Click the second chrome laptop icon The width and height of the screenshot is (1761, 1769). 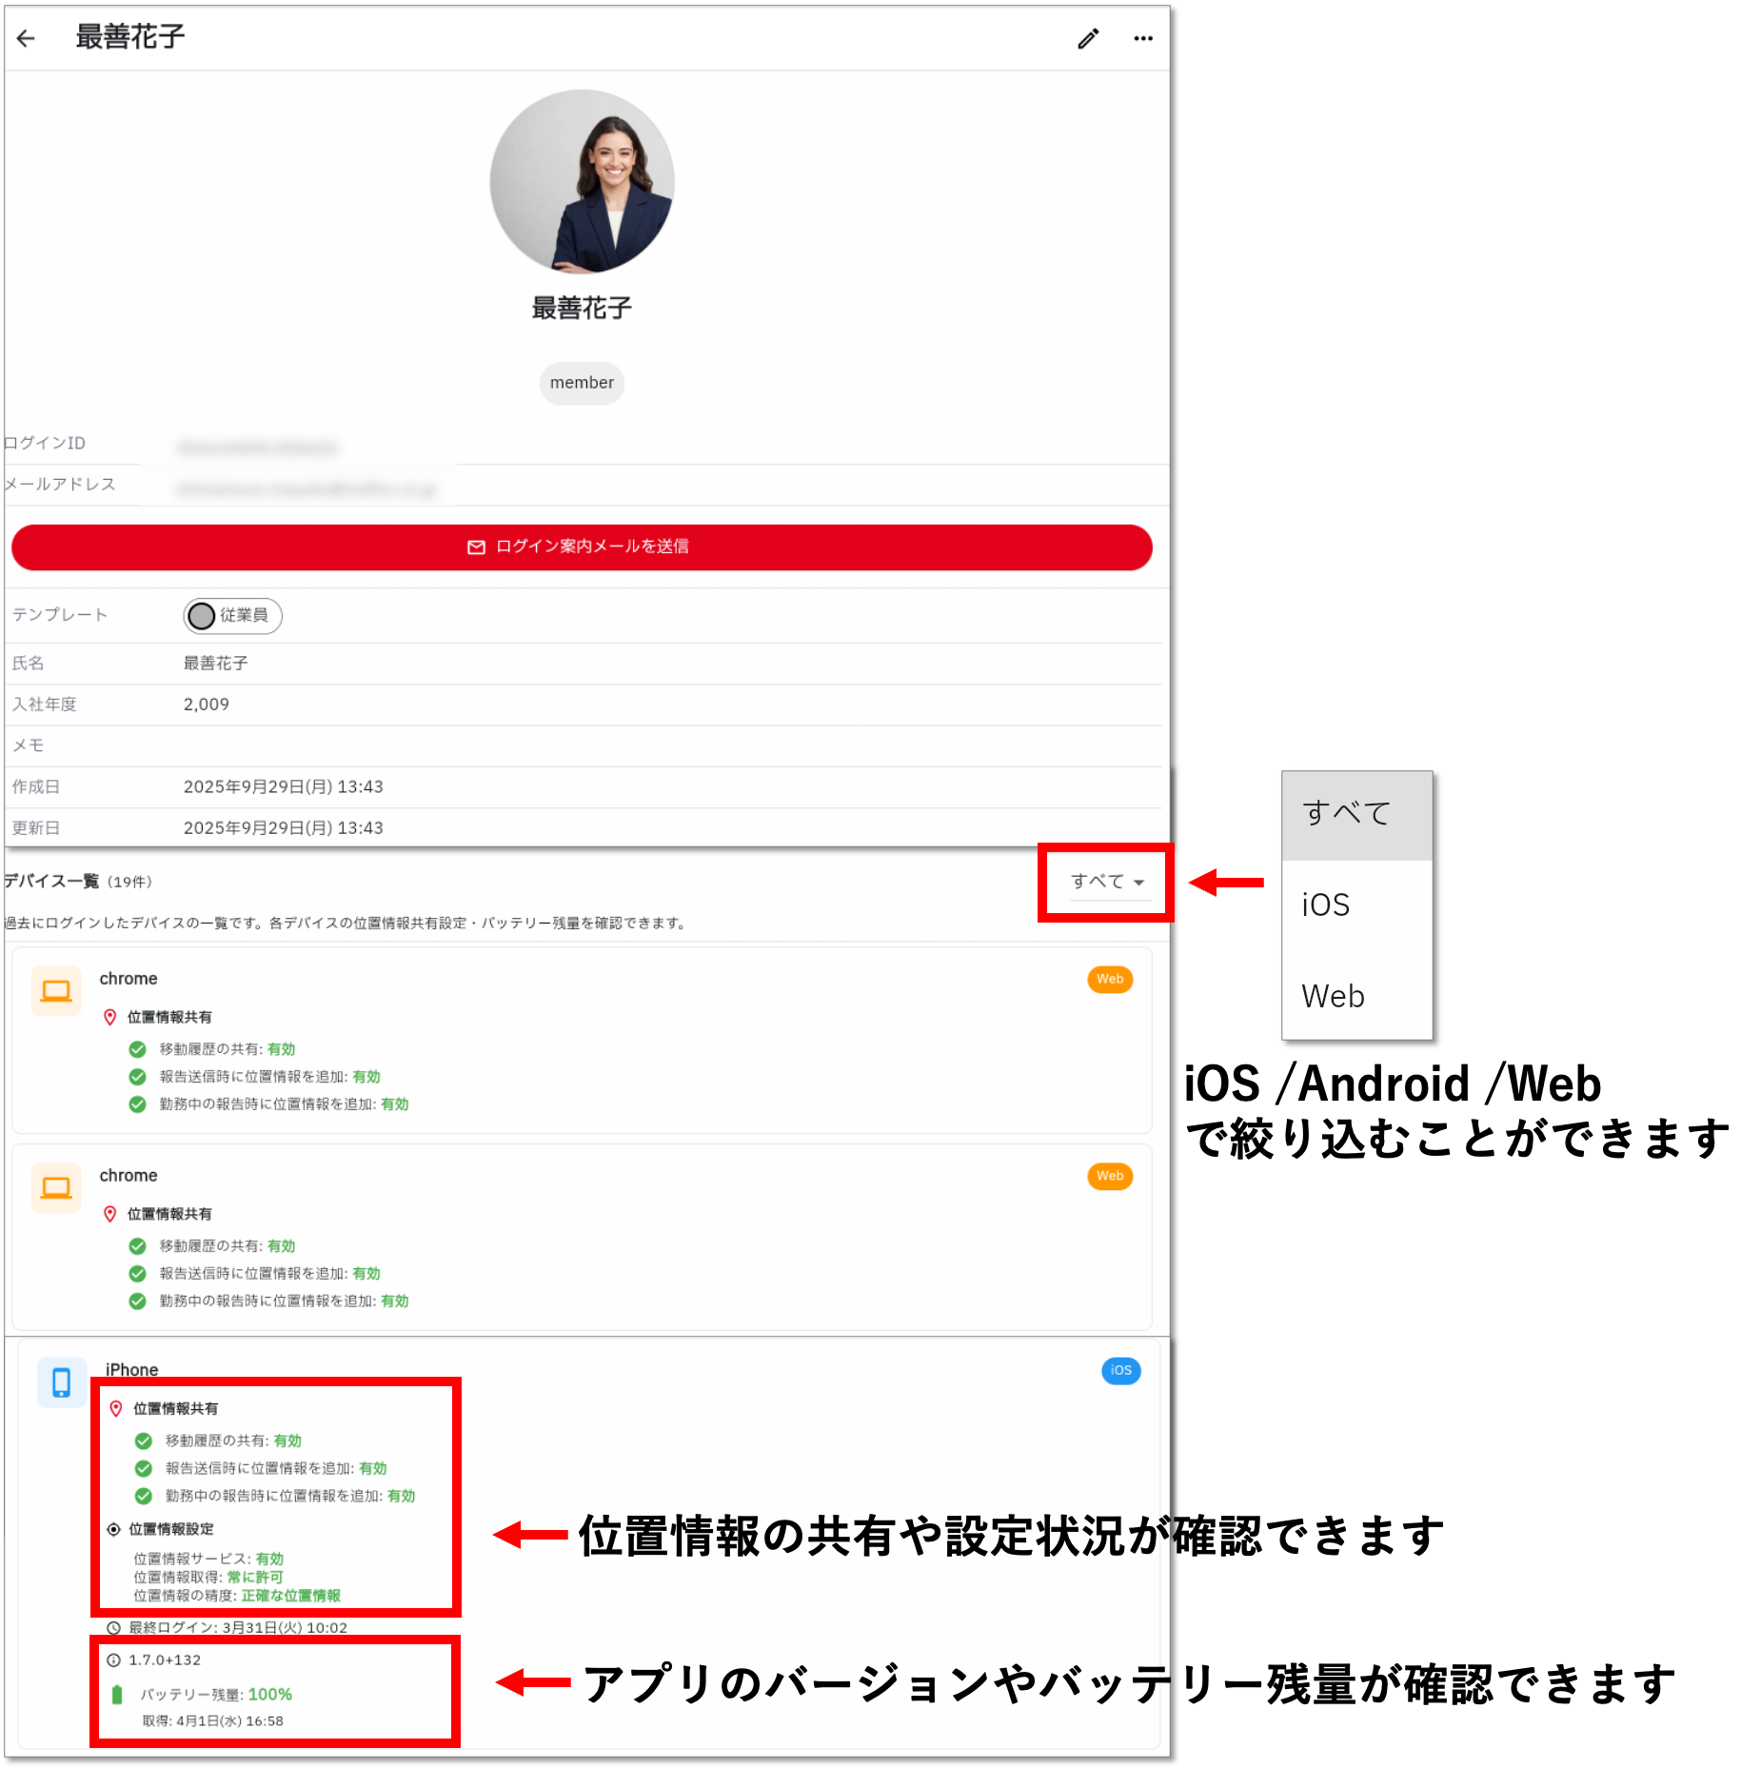pos(56,1188)
